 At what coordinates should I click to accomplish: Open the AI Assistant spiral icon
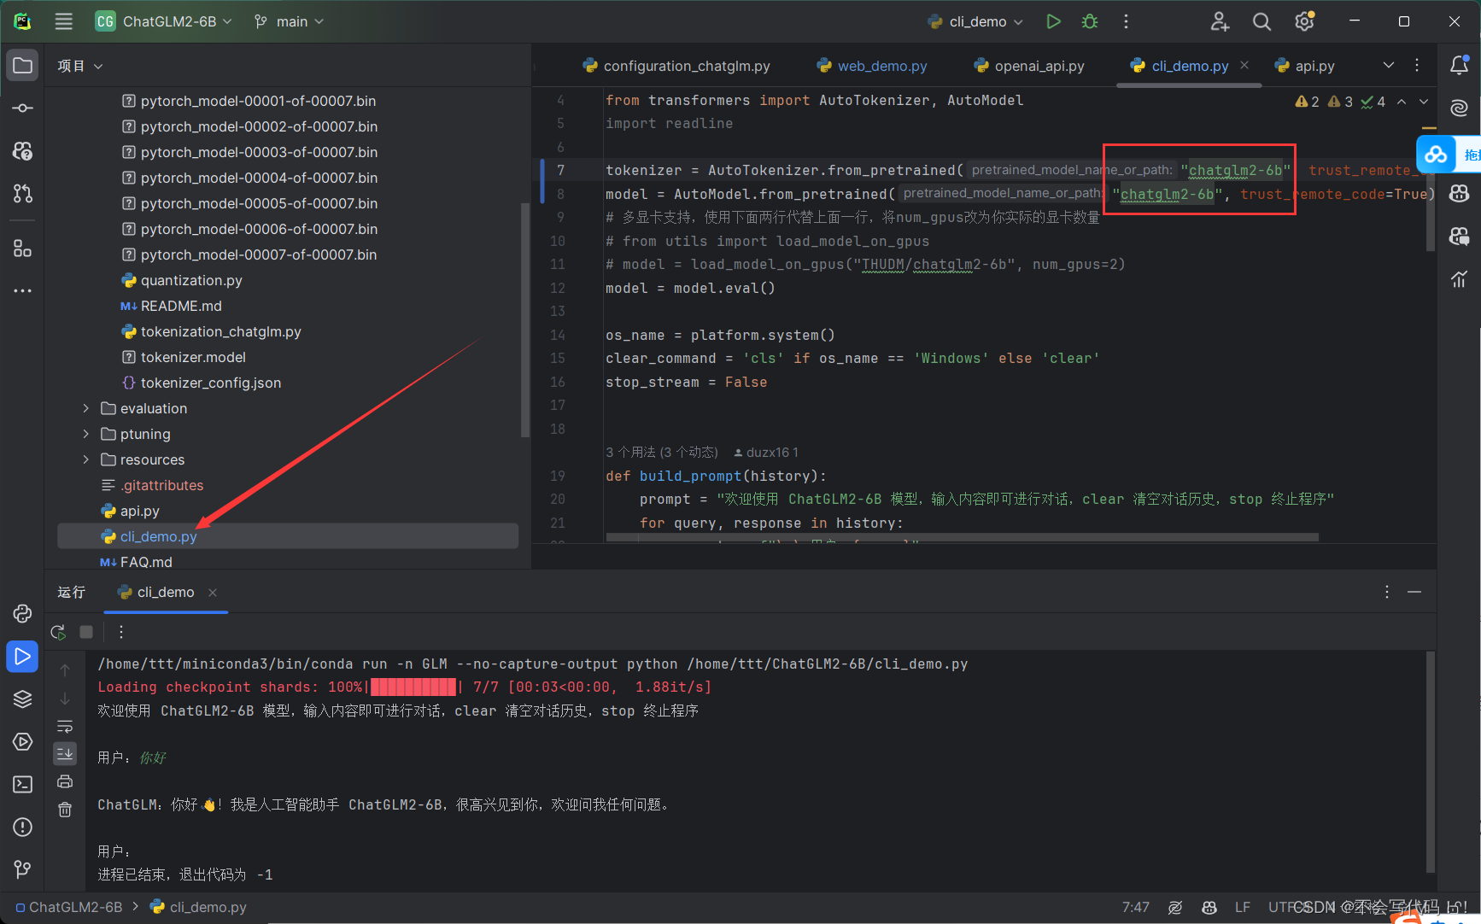[x=1459, y=108]
